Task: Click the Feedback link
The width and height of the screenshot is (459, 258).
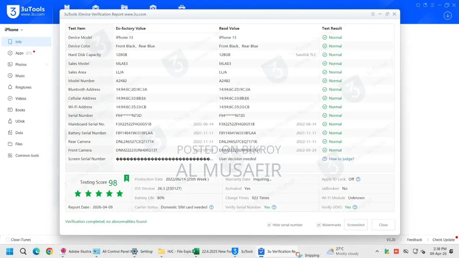Action: (415, 240)
